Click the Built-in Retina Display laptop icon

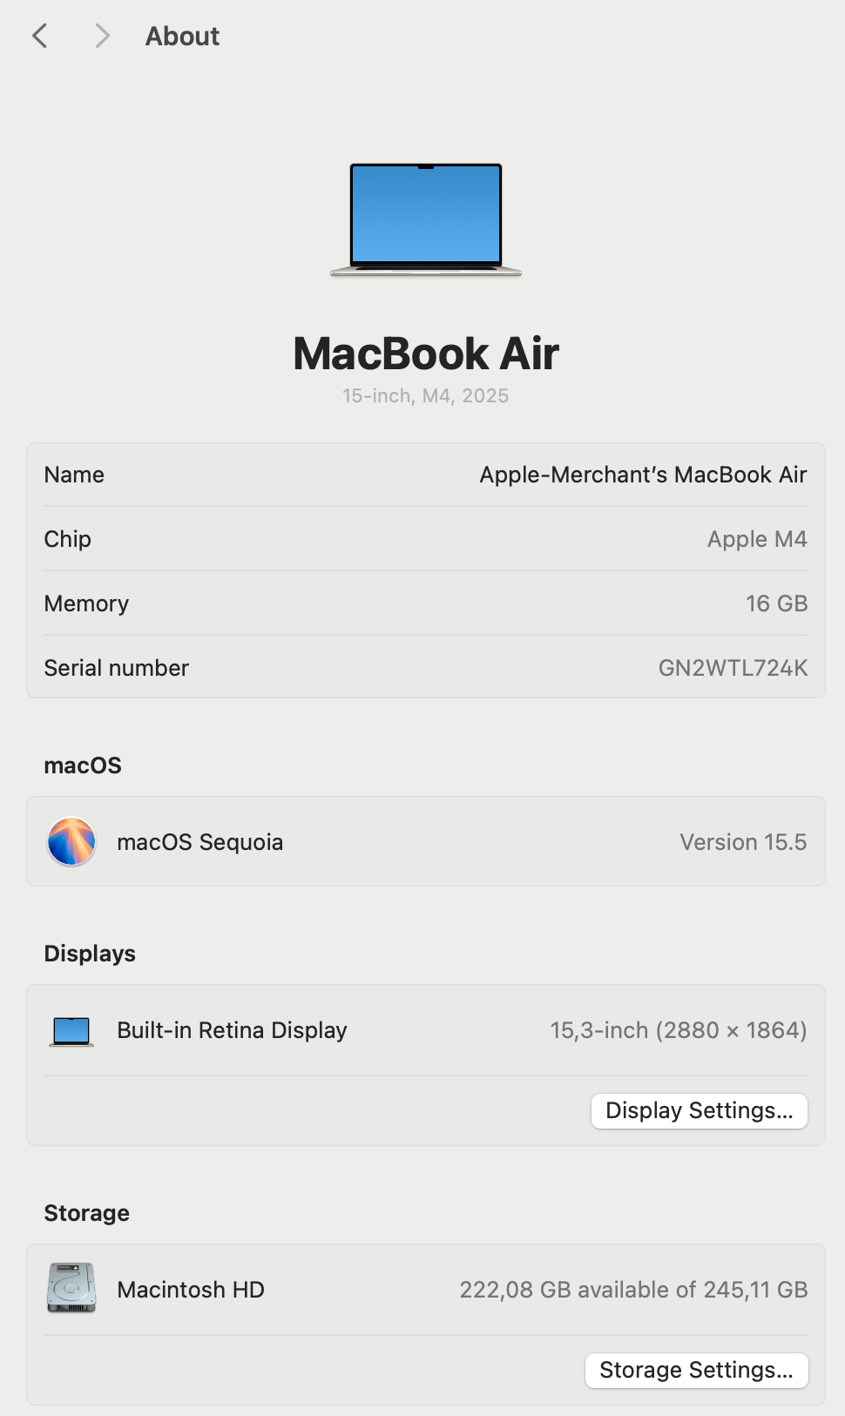click(71, 1031)
